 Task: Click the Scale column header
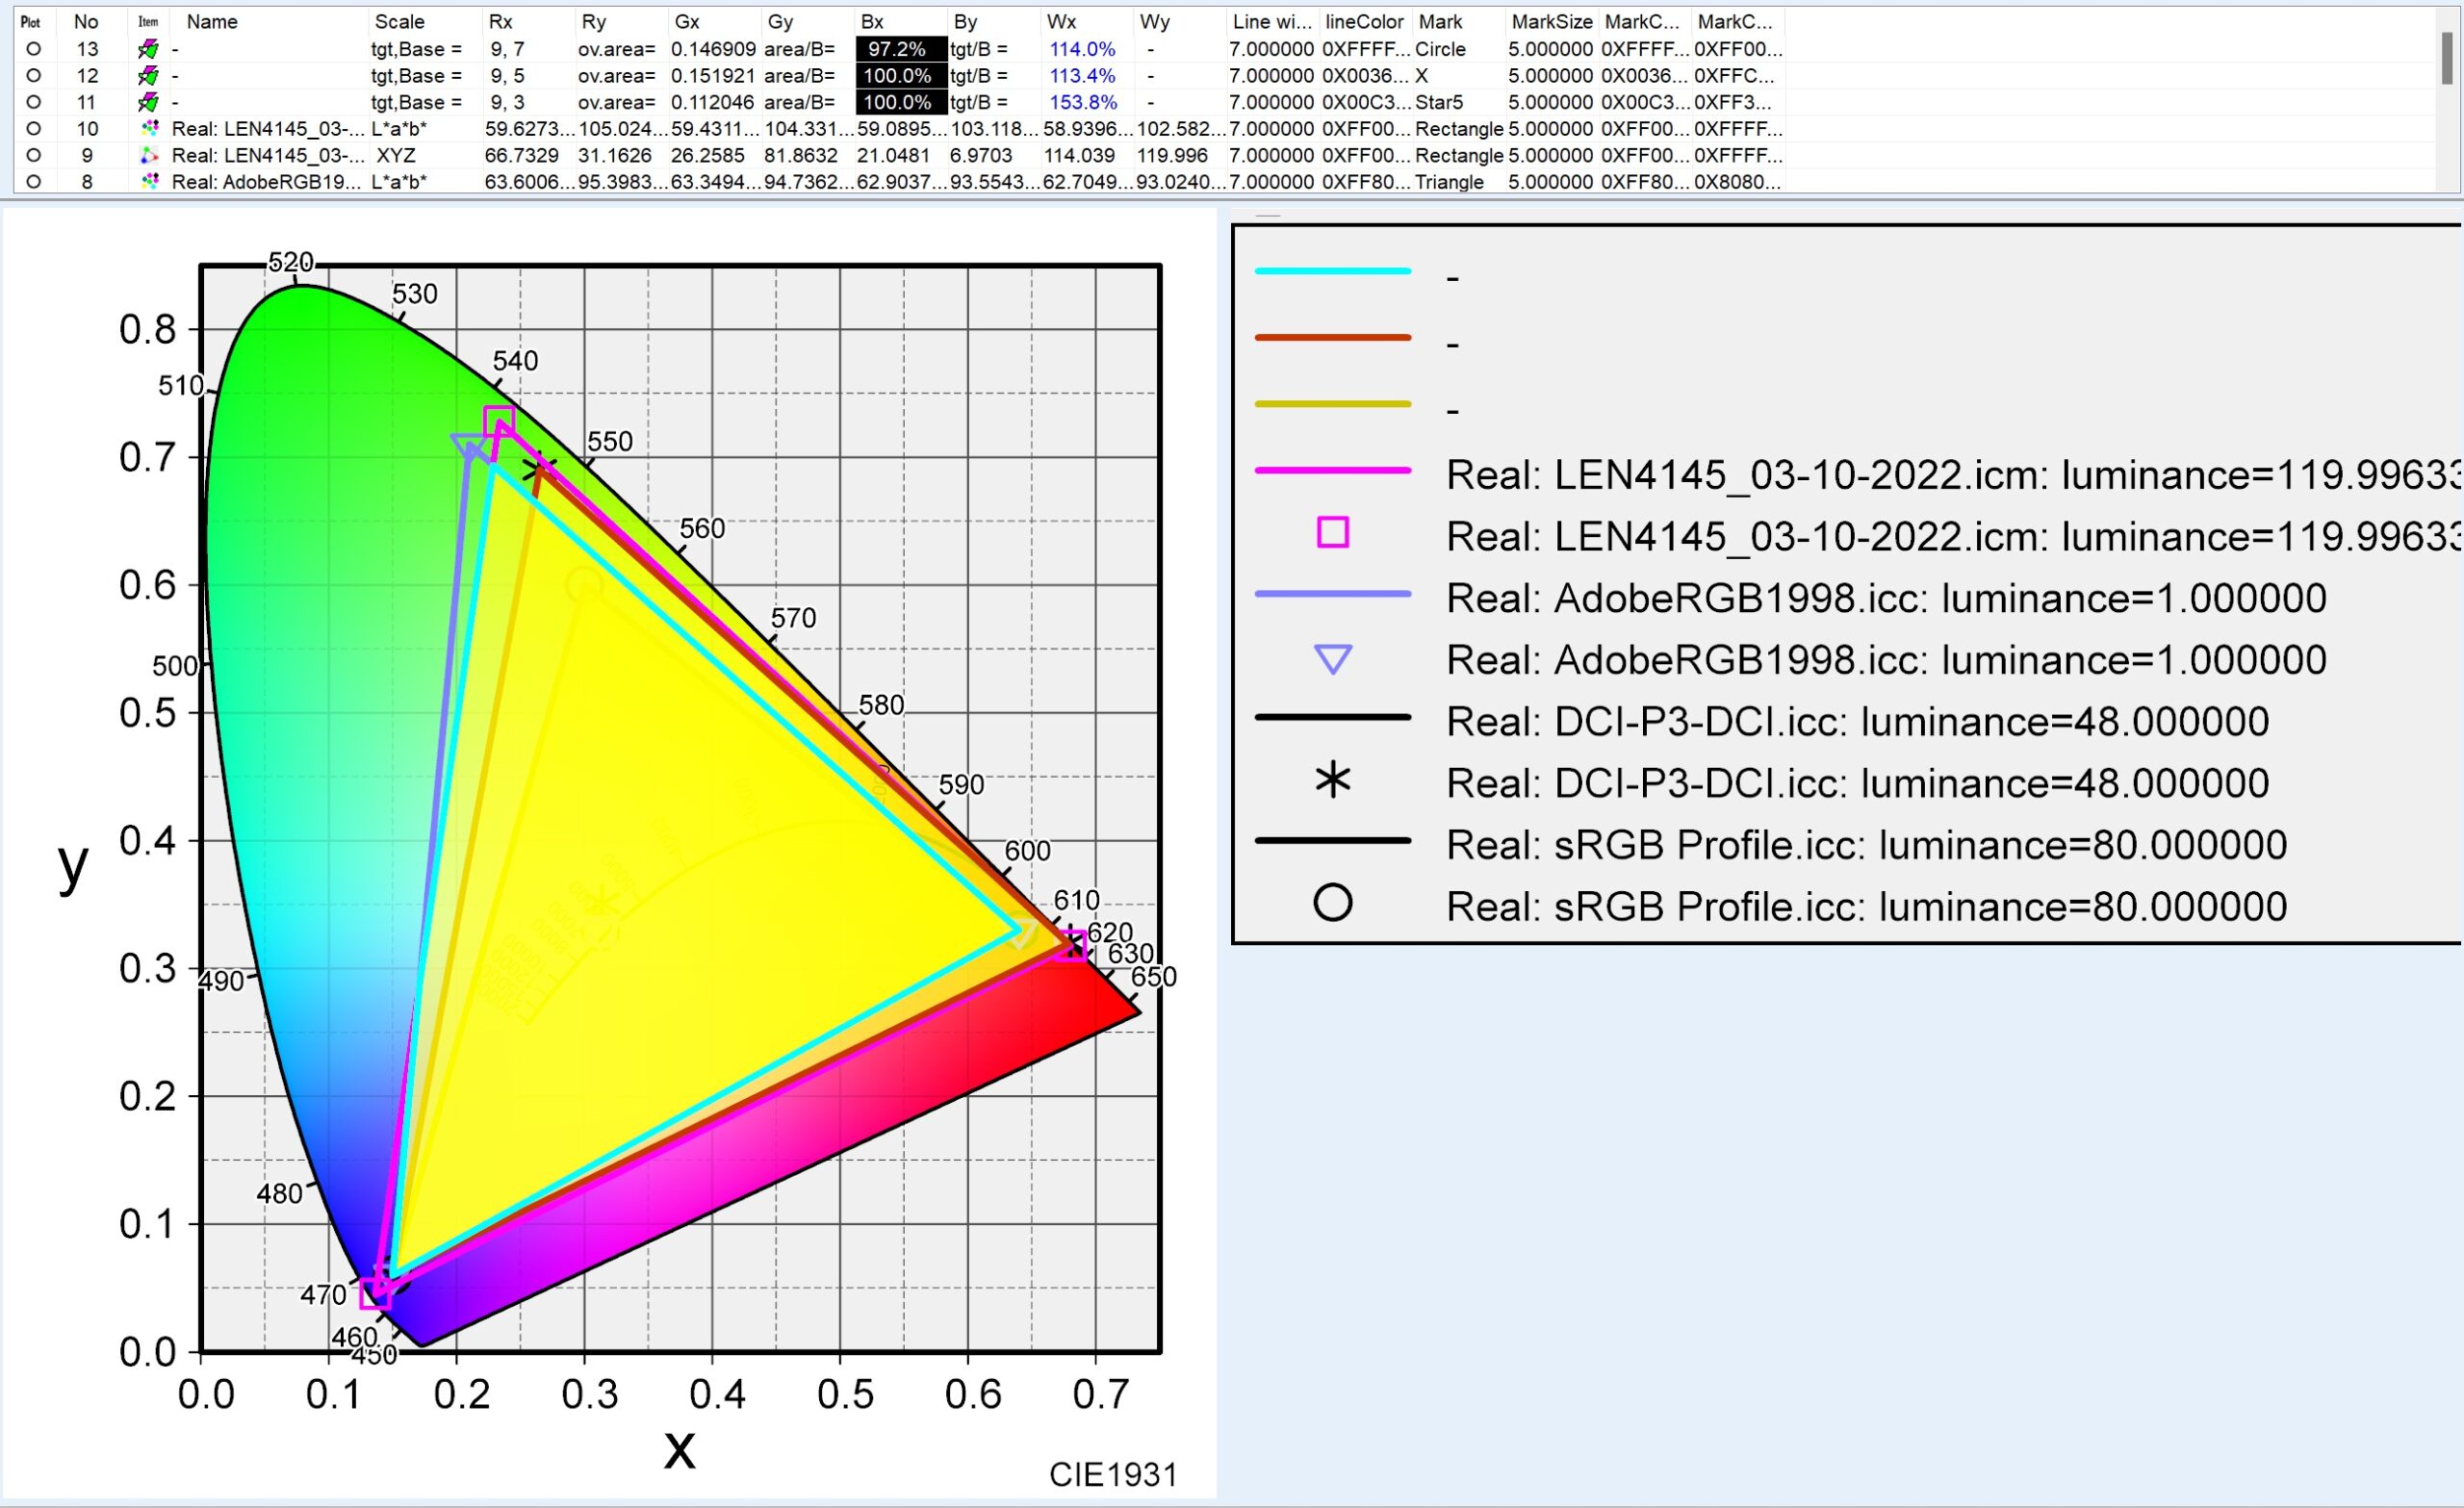(x=399, y=22)
